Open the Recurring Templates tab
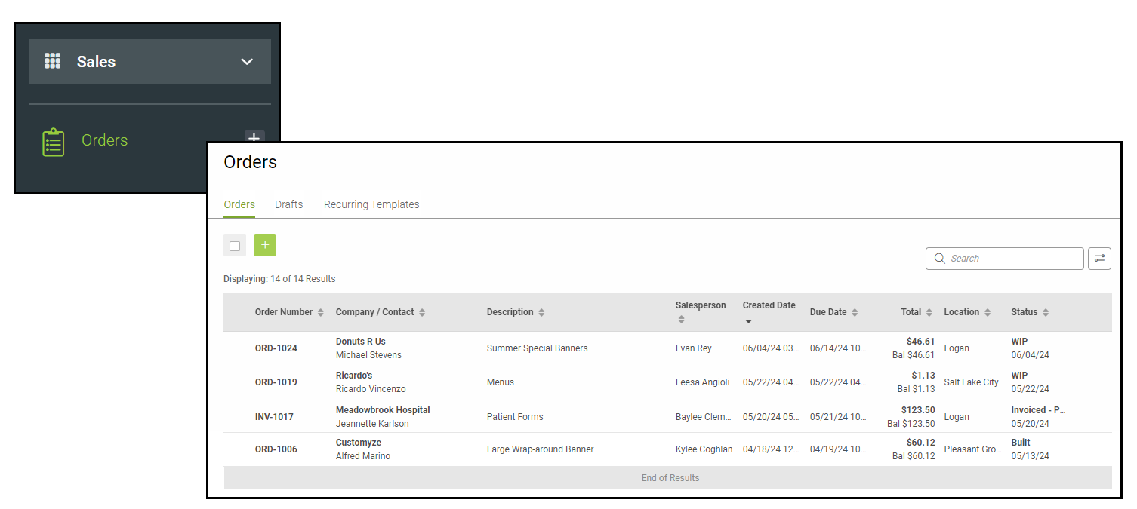1137x509 pixels. coord(371,204)
